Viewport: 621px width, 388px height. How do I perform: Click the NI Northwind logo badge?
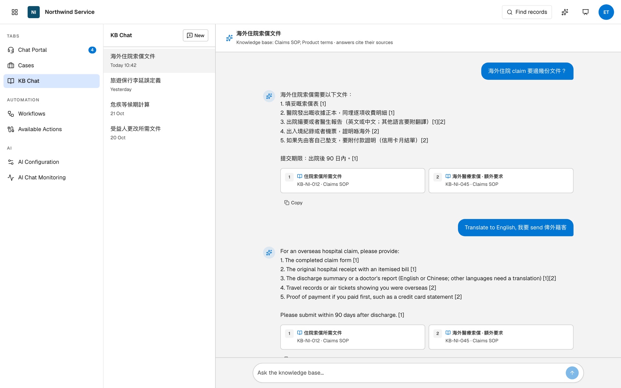34,12
